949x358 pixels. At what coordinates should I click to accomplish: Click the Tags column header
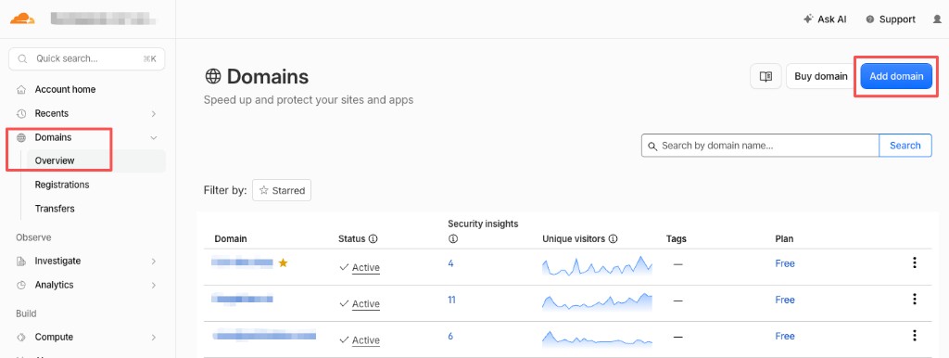click(x=676, y=238)
